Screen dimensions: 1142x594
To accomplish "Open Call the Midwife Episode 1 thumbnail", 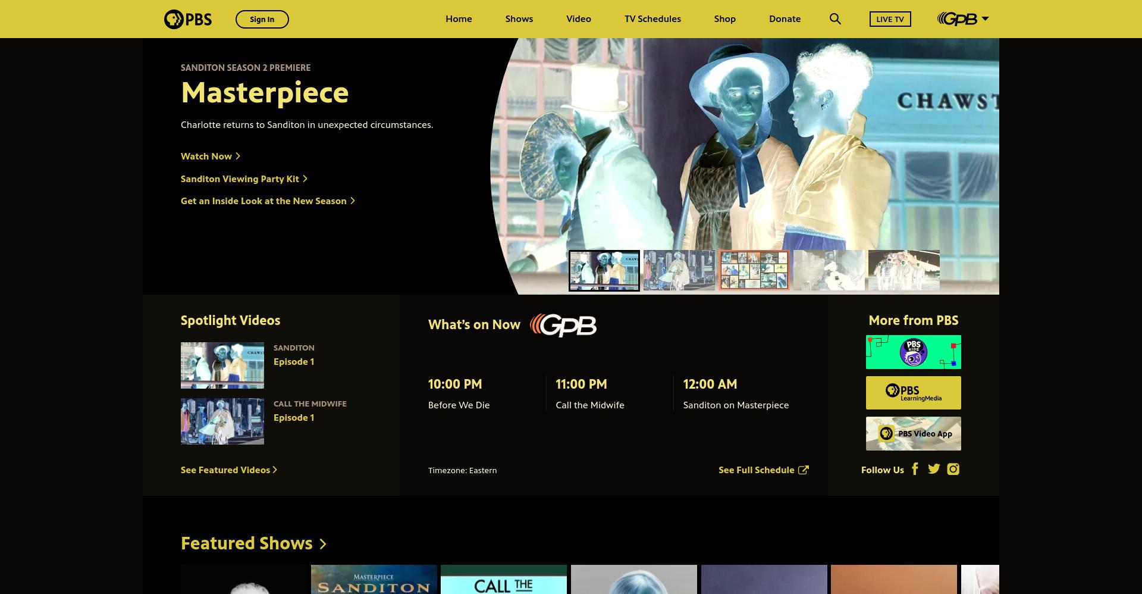I will (x=222, y=421).
